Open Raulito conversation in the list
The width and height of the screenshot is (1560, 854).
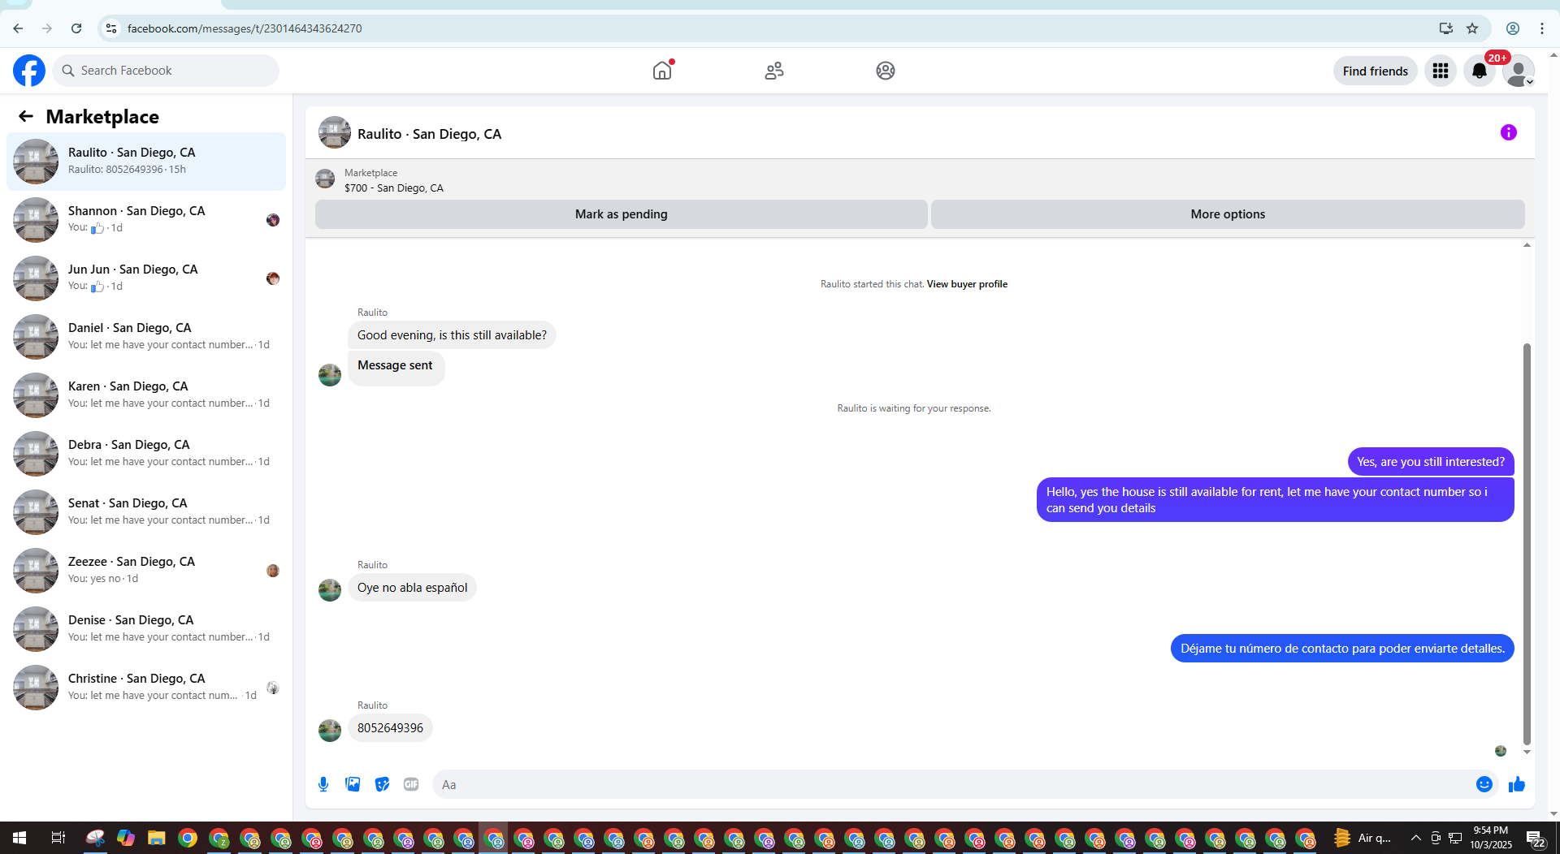(146, 161)
